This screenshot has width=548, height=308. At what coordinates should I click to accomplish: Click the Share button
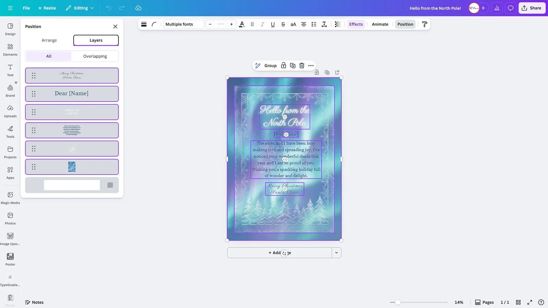click(x=532, y=8)
